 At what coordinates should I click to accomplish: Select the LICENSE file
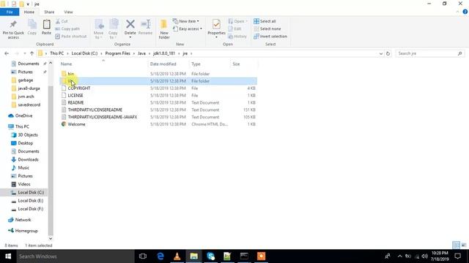158,96
